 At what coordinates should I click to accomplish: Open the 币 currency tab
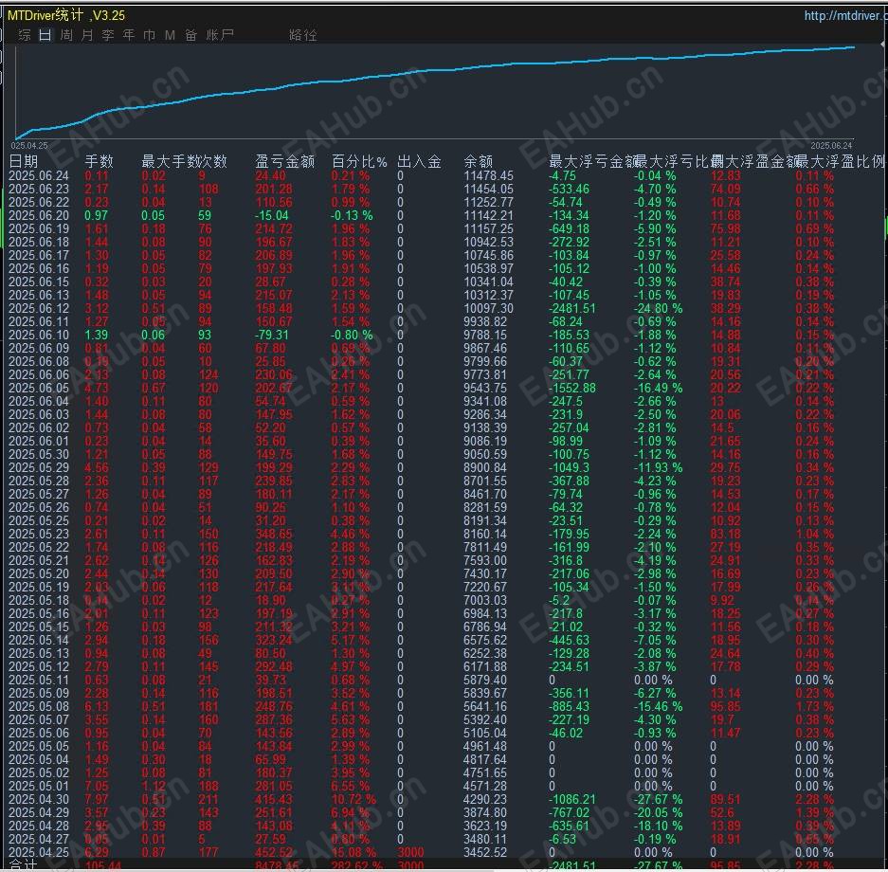150,35
